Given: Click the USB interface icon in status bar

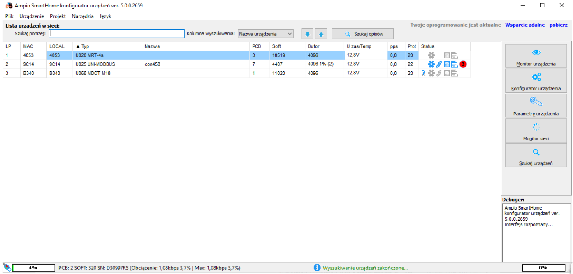Looking at the screenshot, I should click(x=7, y=267).
